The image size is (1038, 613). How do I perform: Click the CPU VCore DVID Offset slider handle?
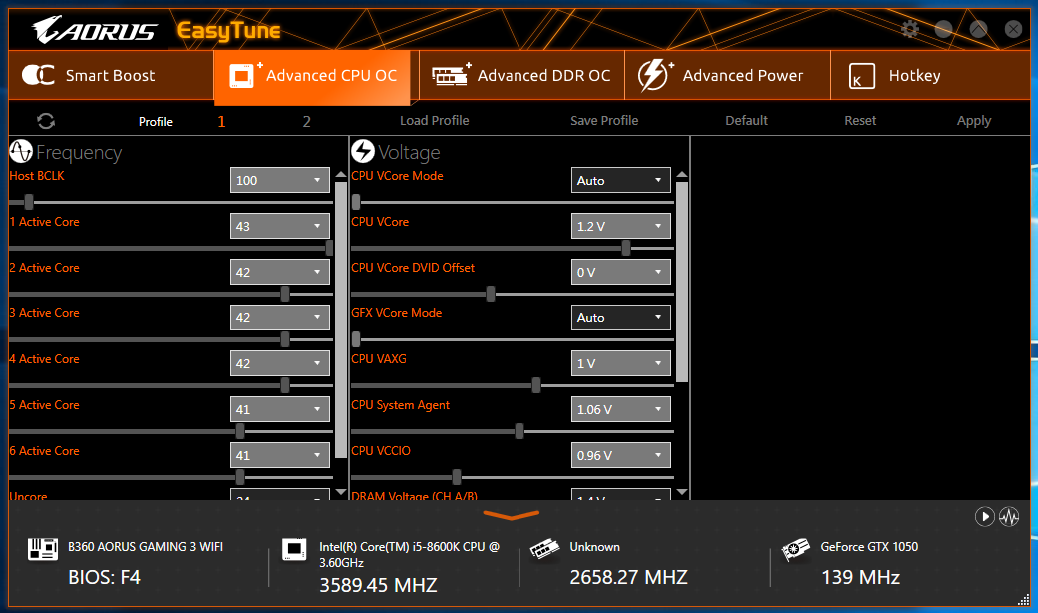(x=490, y=294)
